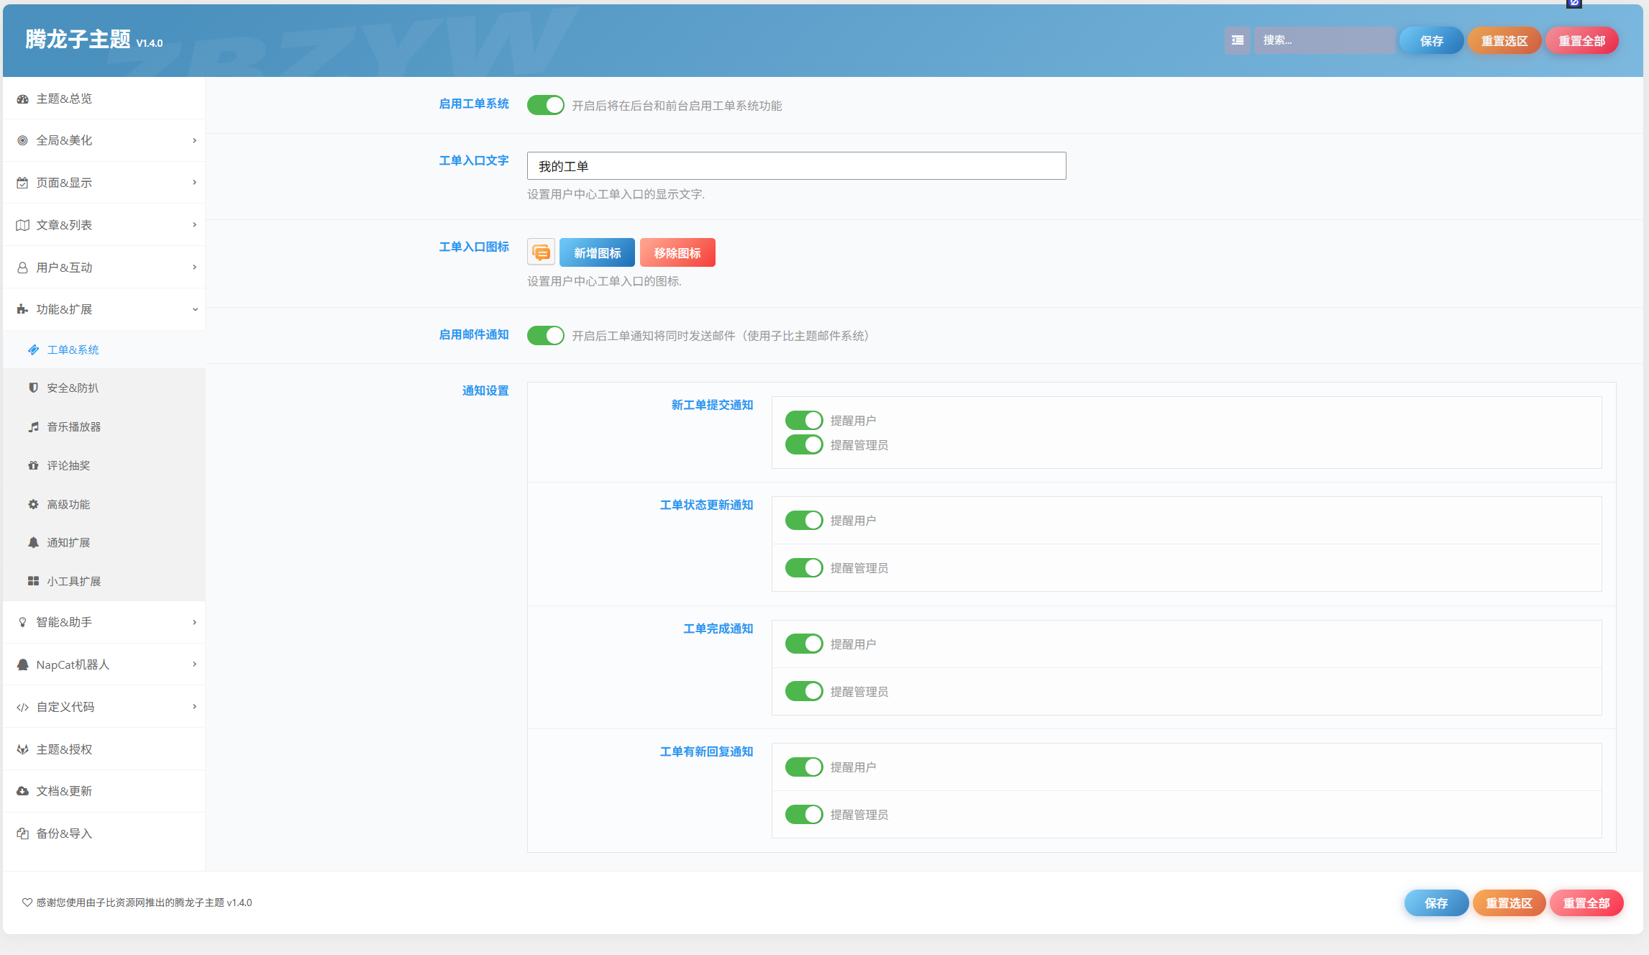The image size is (1649, 955).
Task: Expand 自定义代码 using its chevron
Action: coord(194,707)
